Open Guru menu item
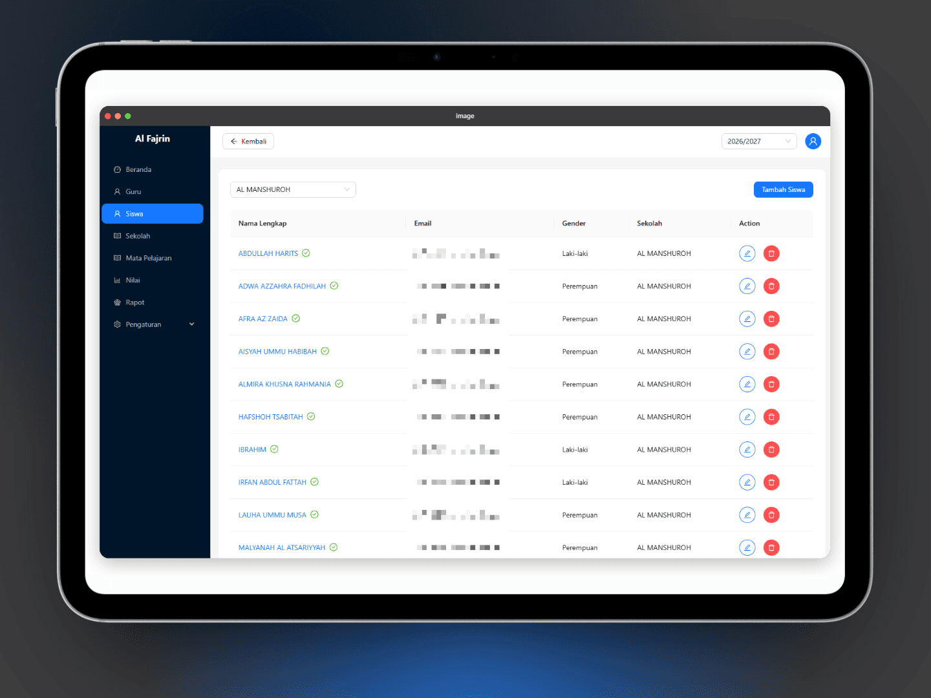Image resolution: width=931 pixels, height=698 pixels. 153,191
